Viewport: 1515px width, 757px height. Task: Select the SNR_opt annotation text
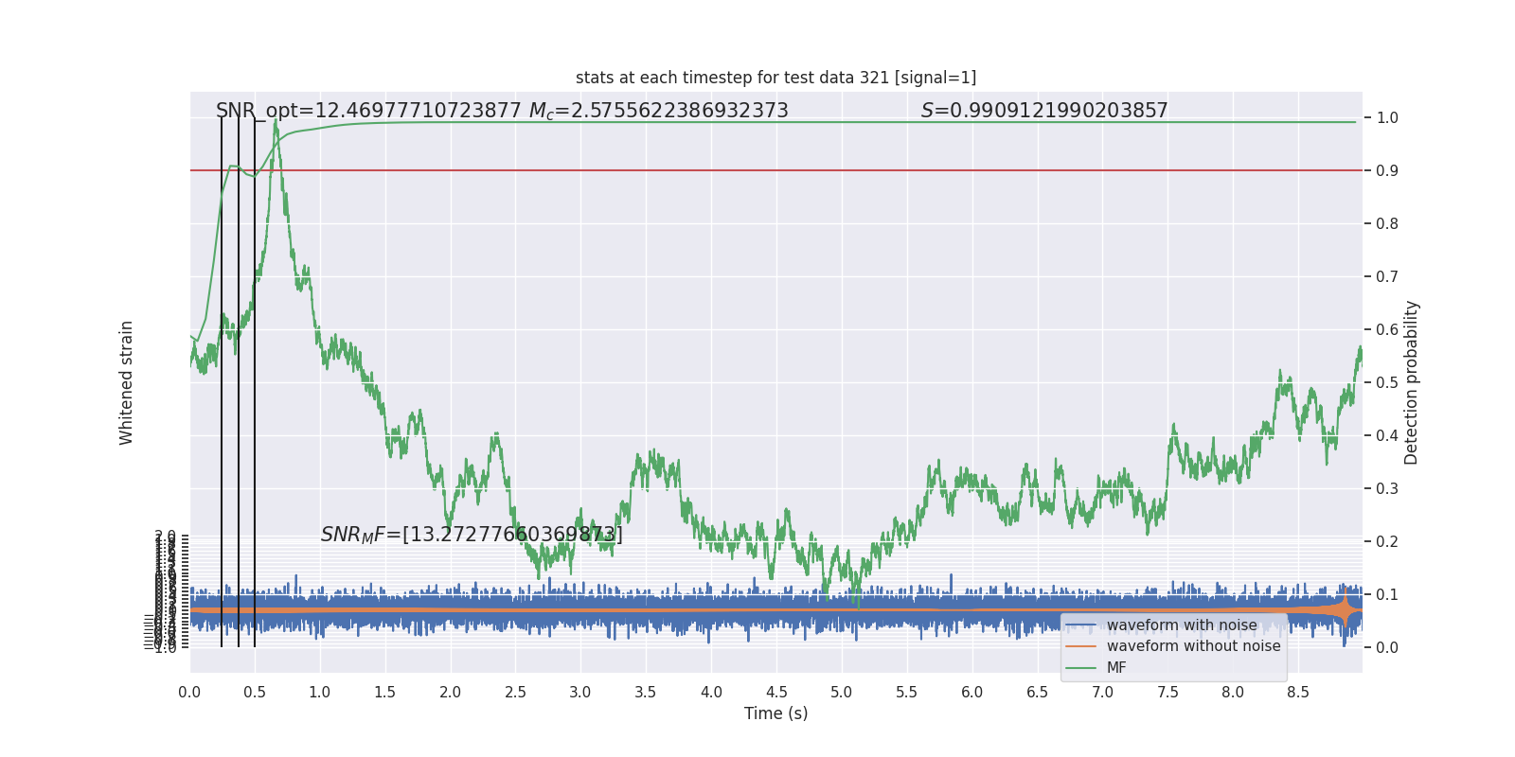[x=368, y=111]
